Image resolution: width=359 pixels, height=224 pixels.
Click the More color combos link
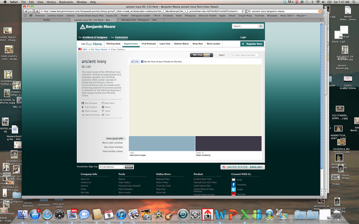pos(112,143)
